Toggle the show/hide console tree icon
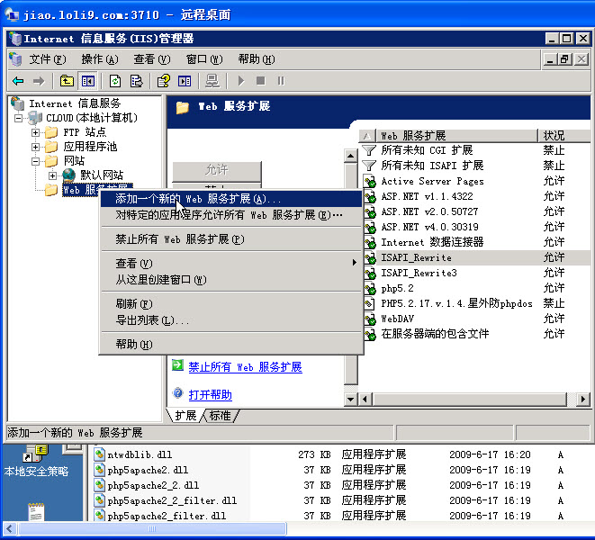Image resolution: width=595 pixels, height=540 pixels. (x=88, y=81)
